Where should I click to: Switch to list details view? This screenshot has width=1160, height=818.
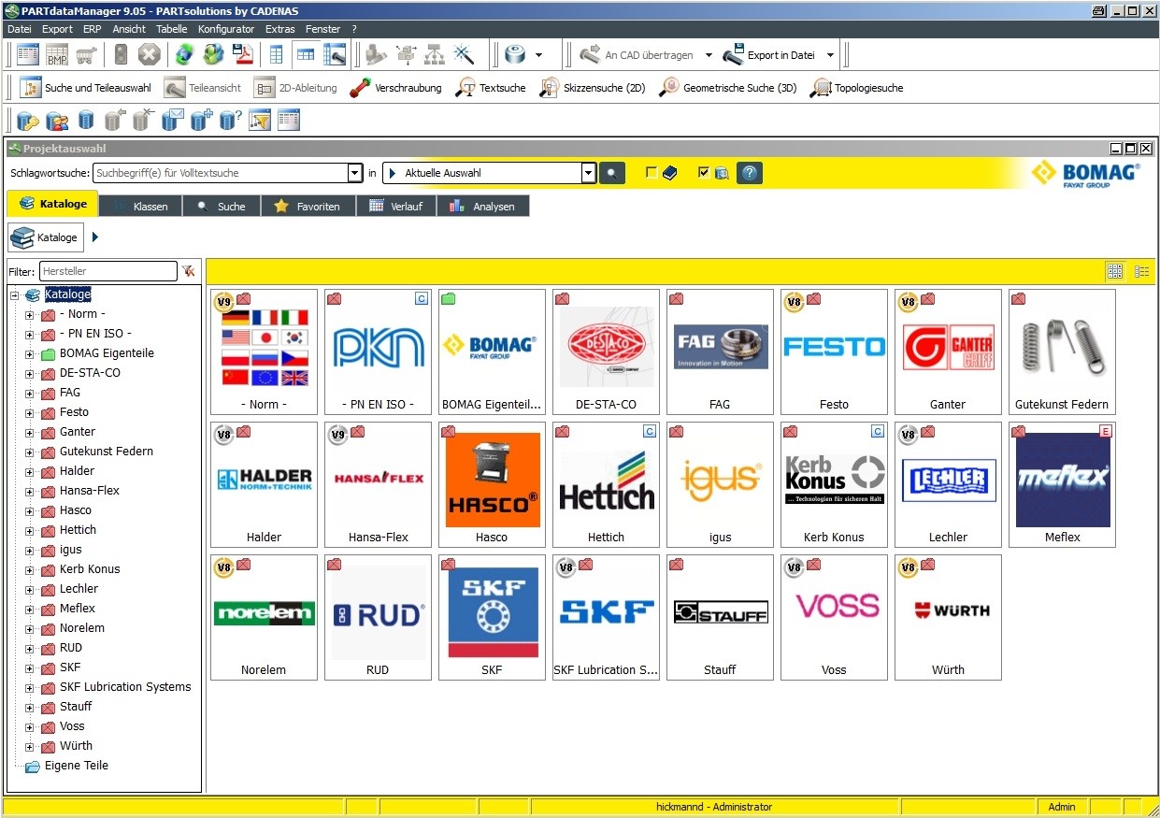(1142, 271)
